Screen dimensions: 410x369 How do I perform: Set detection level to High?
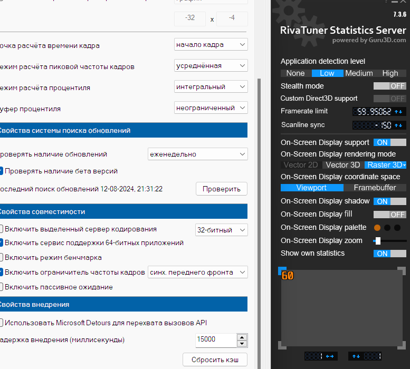click(390, 73)
